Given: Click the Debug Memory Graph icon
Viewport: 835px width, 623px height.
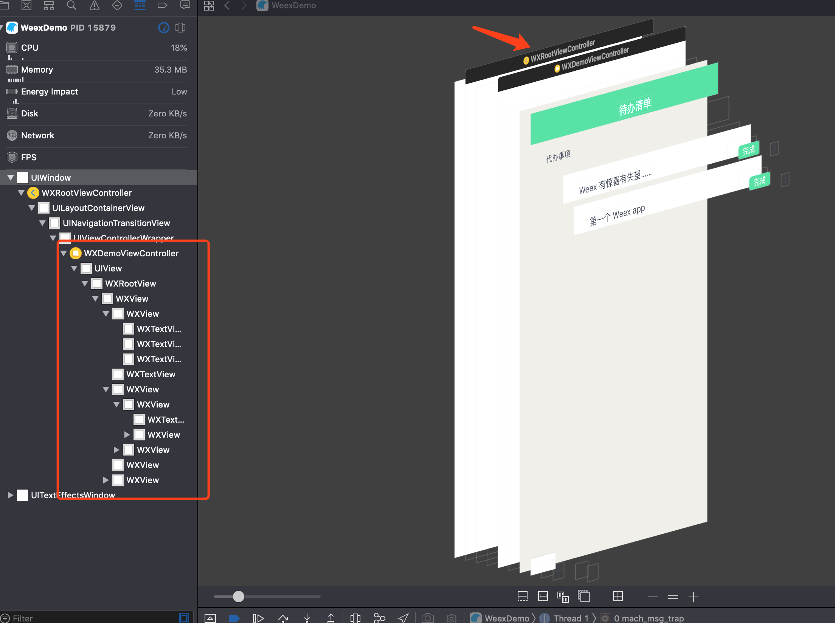Looking at the screenshot, I should tap(379, 618).
